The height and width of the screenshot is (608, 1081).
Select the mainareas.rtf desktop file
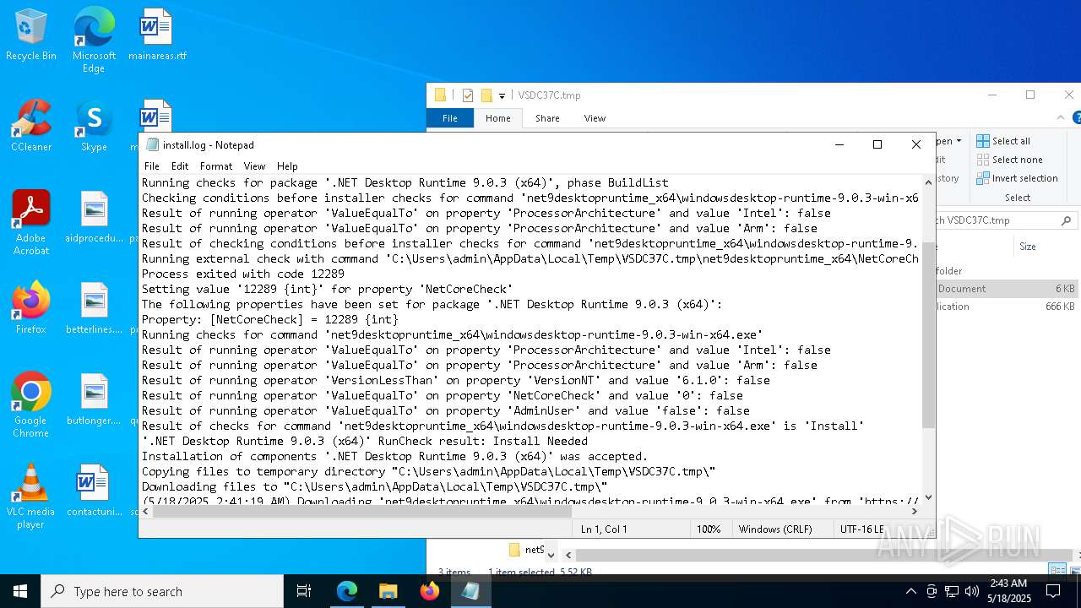pyautogui.click(x=157, y=35)
